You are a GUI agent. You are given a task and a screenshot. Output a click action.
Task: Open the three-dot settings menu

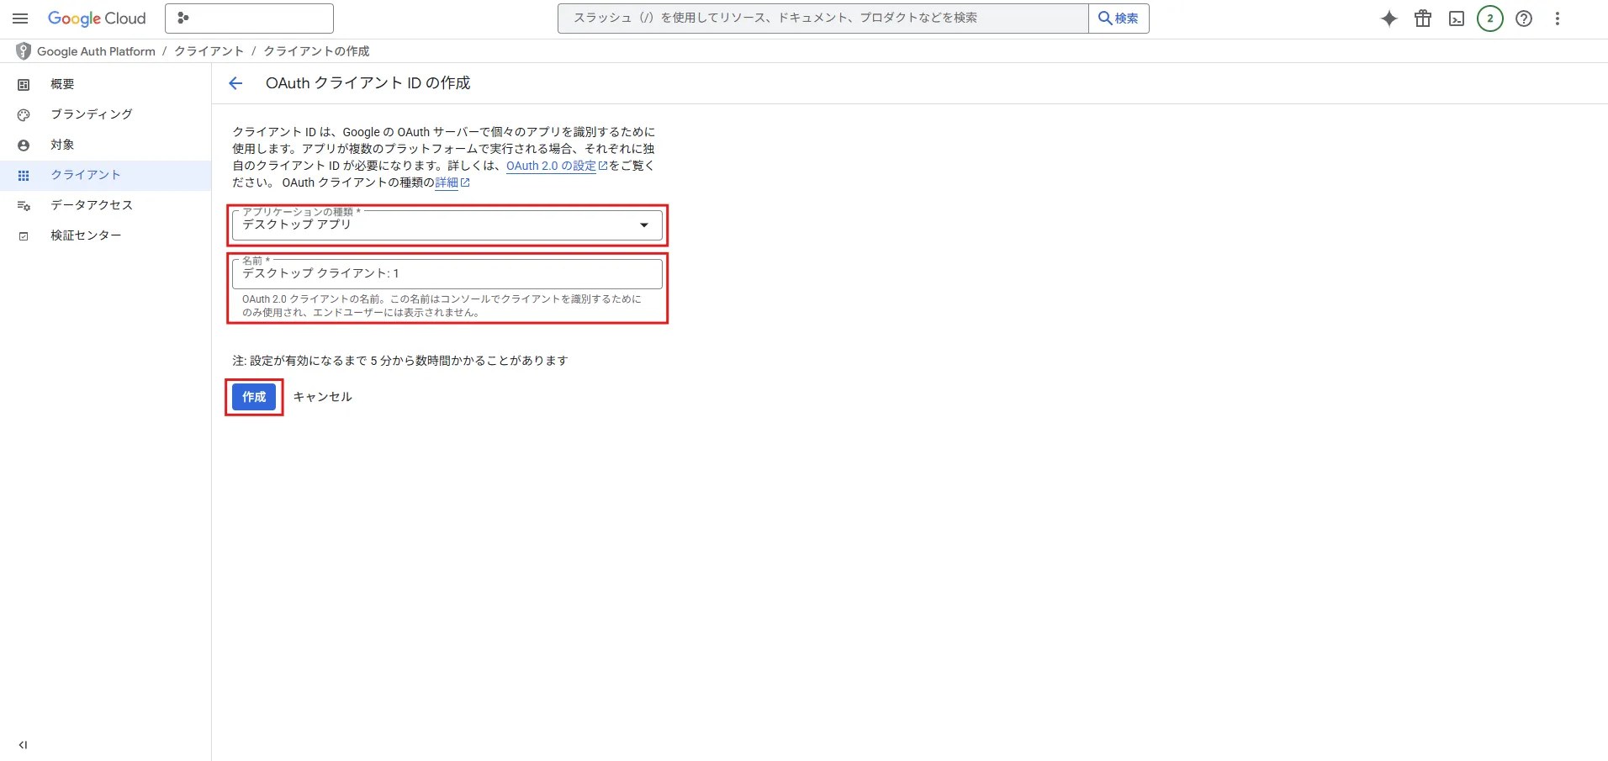pos(1558,18)
